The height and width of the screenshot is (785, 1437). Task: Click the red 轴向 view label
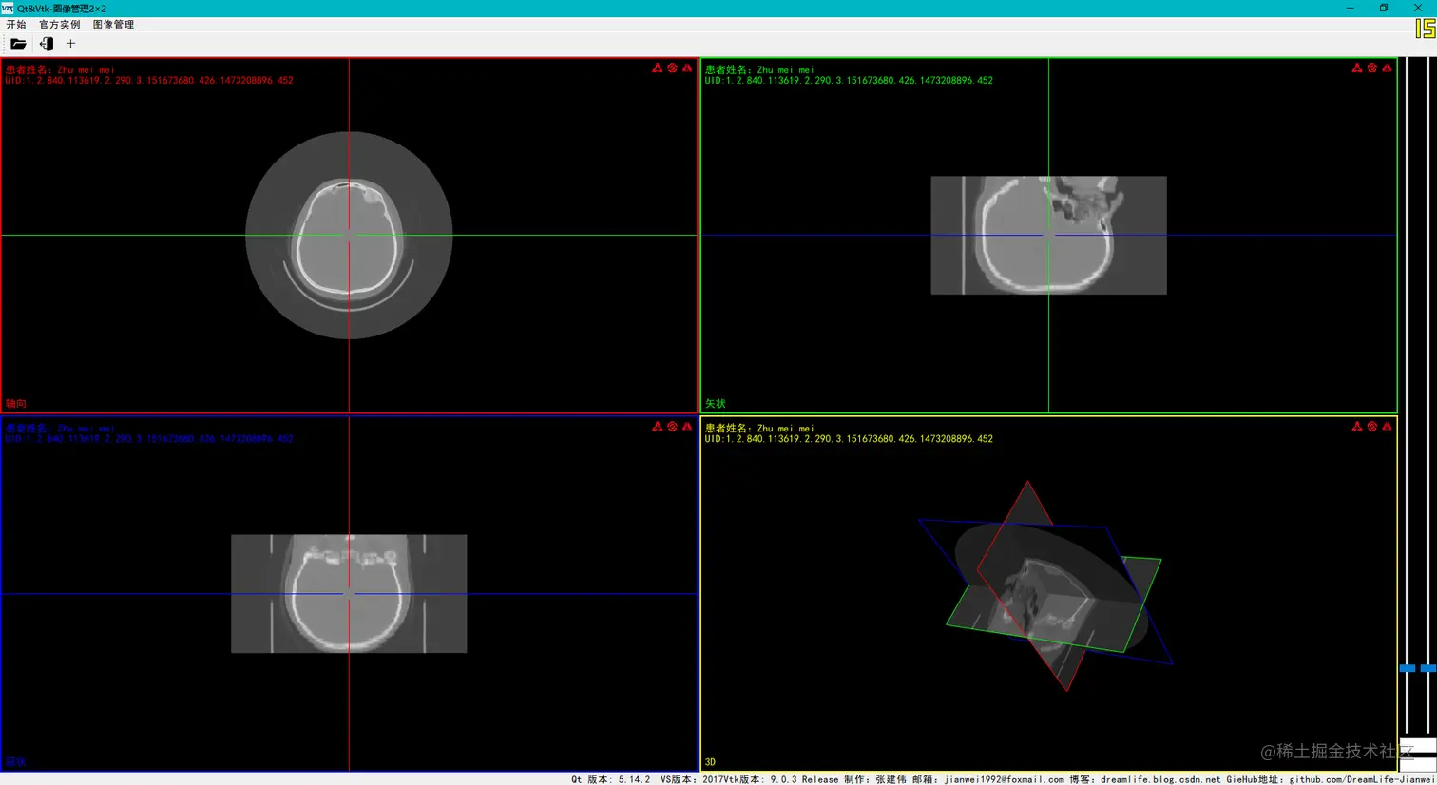coord(16,404)
